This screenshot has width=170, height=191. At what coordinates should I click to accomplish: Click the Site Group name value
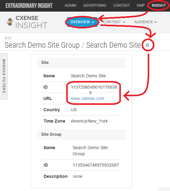coord(90,151)
